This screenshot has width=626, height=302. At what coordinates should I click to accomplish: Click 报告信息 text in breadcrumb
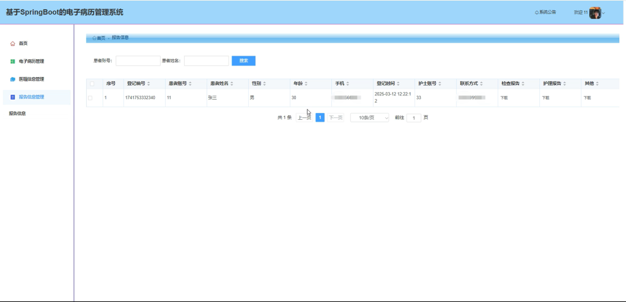120,38
